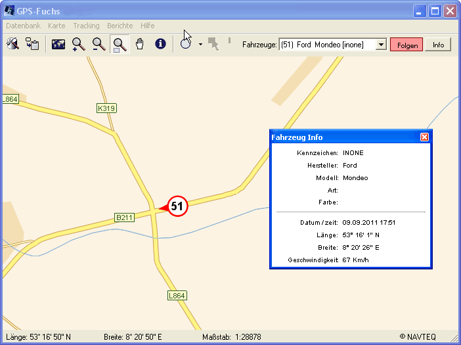Open the Hilfe menu
The image size is (461, 345).
click(147, 26)
